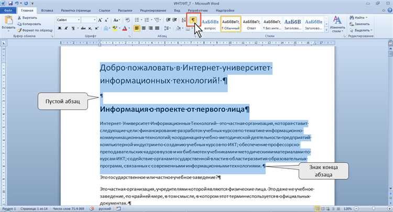
Task: Click the Shrink Font icon
Action: [106, 20]
